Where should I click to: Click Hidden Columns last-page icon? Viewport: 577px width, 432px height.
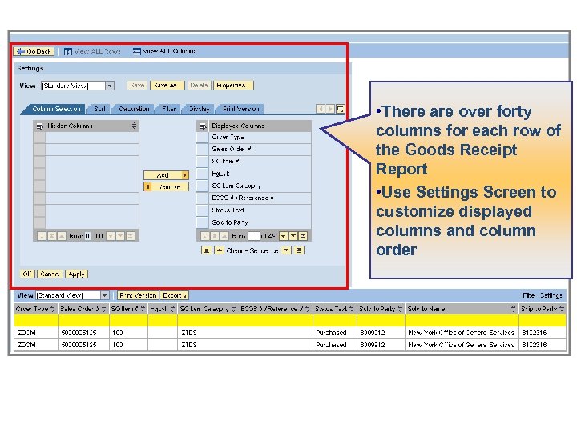131,236
